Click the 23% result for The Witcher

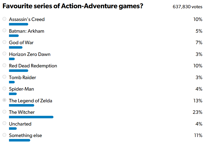pos(197,112)
